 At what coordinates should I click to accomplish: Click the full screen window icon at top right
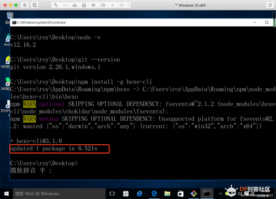click(270, 5)
